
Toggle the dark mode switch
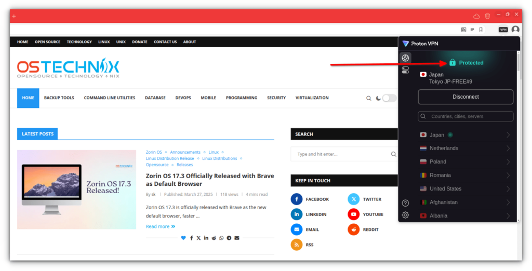pos(389,98)
